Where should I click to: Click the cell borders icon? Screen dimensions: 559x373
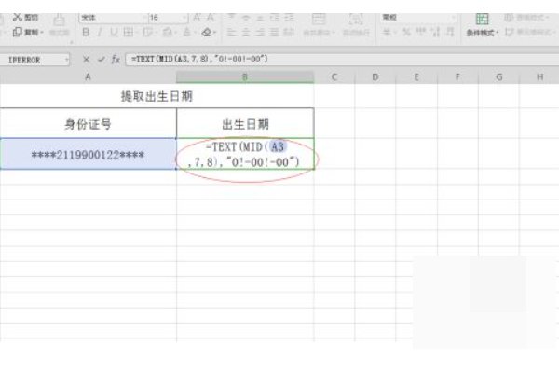[128, 33]
